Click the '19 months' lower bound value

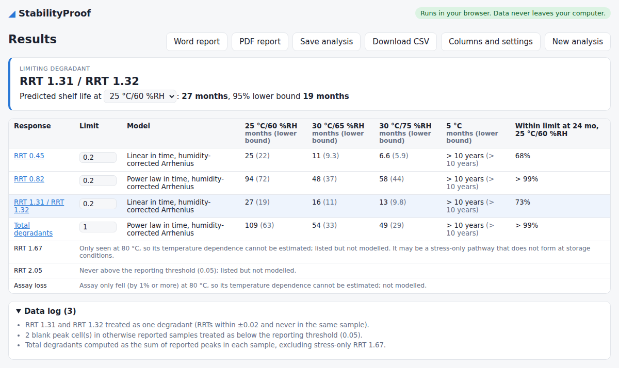pyautogui.click(x=326, y=96)
